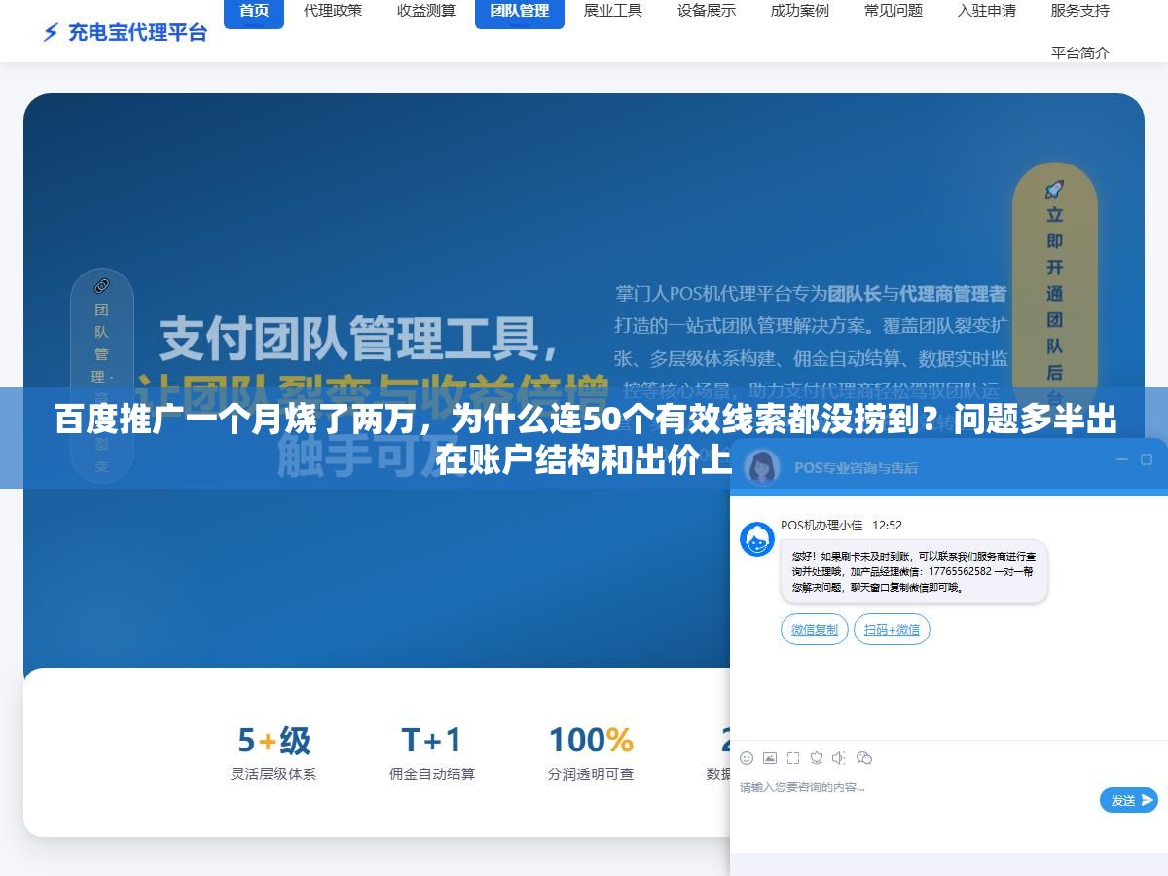This screenshot has height=876, width=1168.
Task: Click the rocket icon on right pill
Action: pyautogui.click(x=1054, y=189)
